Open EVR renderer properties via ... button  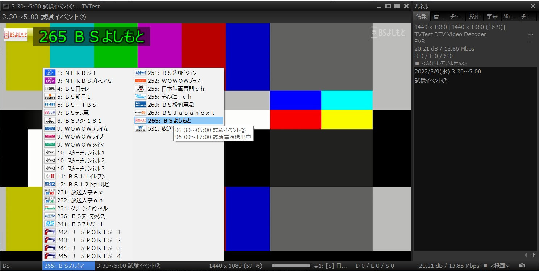coord(531,42)
